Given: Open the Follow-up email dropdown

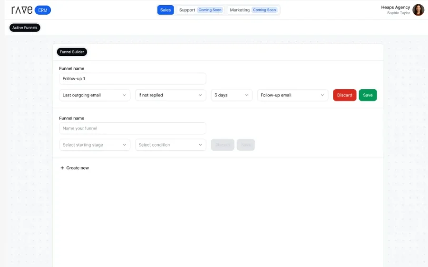Looking at the screenshot, I should coord(292,95).
